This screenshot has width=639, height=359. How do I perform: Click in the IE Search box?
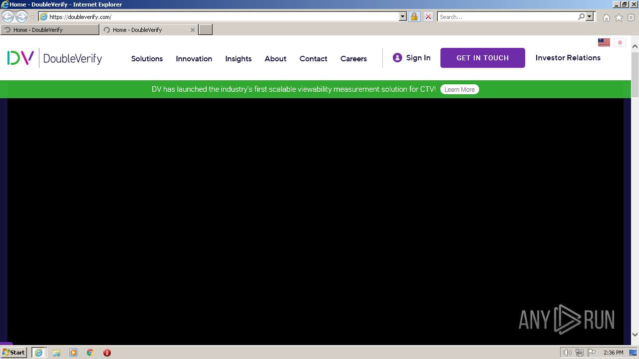(x=507, y=16)
